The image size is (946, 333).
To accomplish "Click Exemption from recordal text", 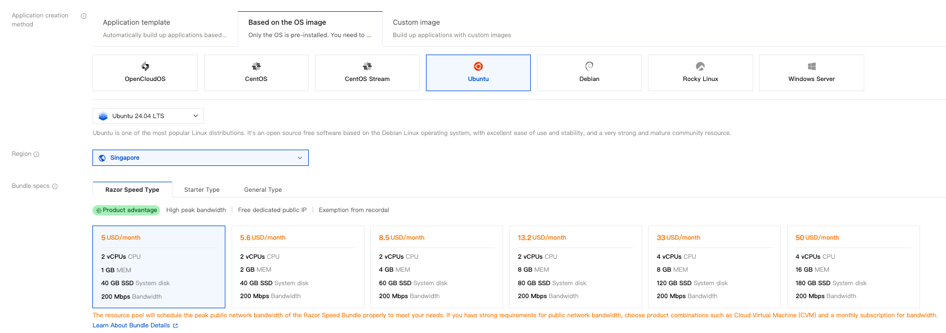I will coord(354,210).
